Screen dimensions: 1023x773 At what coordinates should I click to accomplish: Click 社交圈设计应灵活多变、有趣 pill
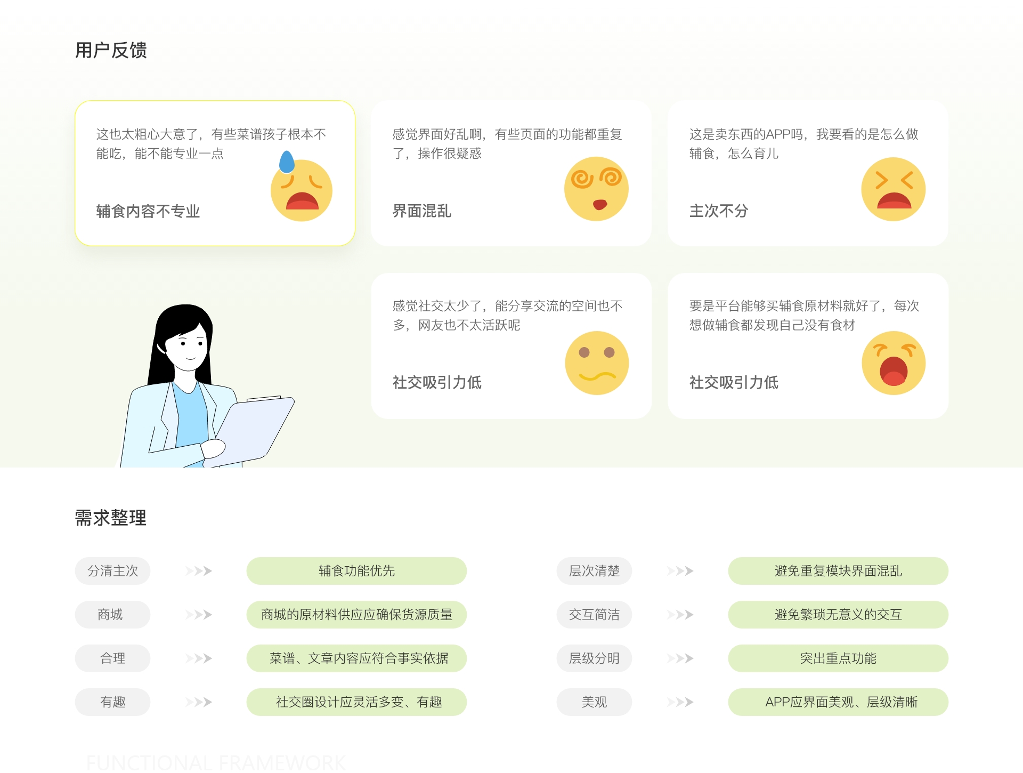356,702
